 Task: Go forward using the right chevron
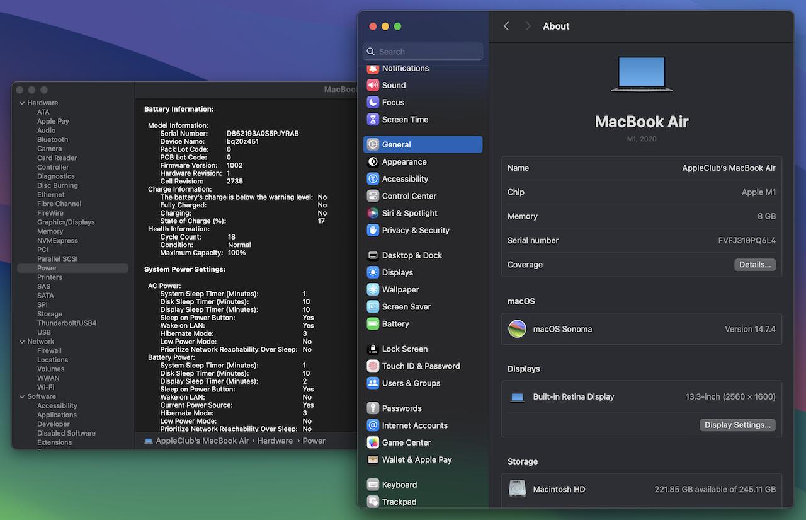(528, 26)
